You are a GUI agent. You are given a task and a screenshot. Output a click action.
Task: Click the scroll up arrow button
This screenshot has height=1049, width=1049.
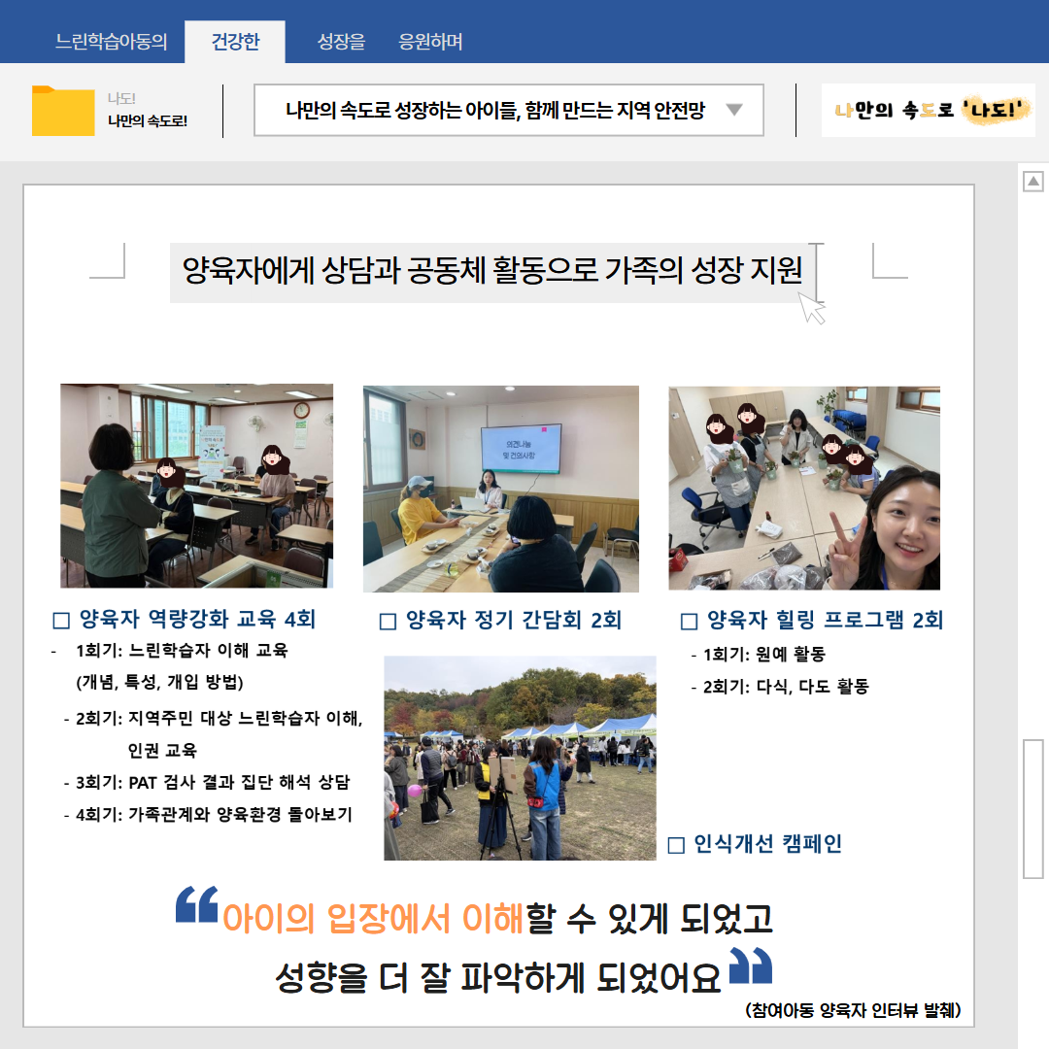(1033, 182)
